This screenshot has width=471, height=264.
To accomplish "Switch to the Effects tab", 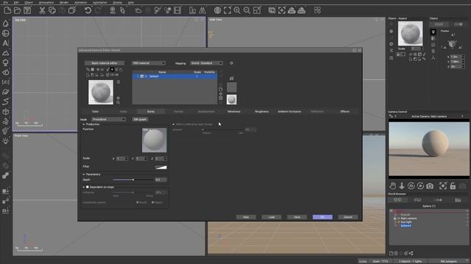I will [345, 111].
